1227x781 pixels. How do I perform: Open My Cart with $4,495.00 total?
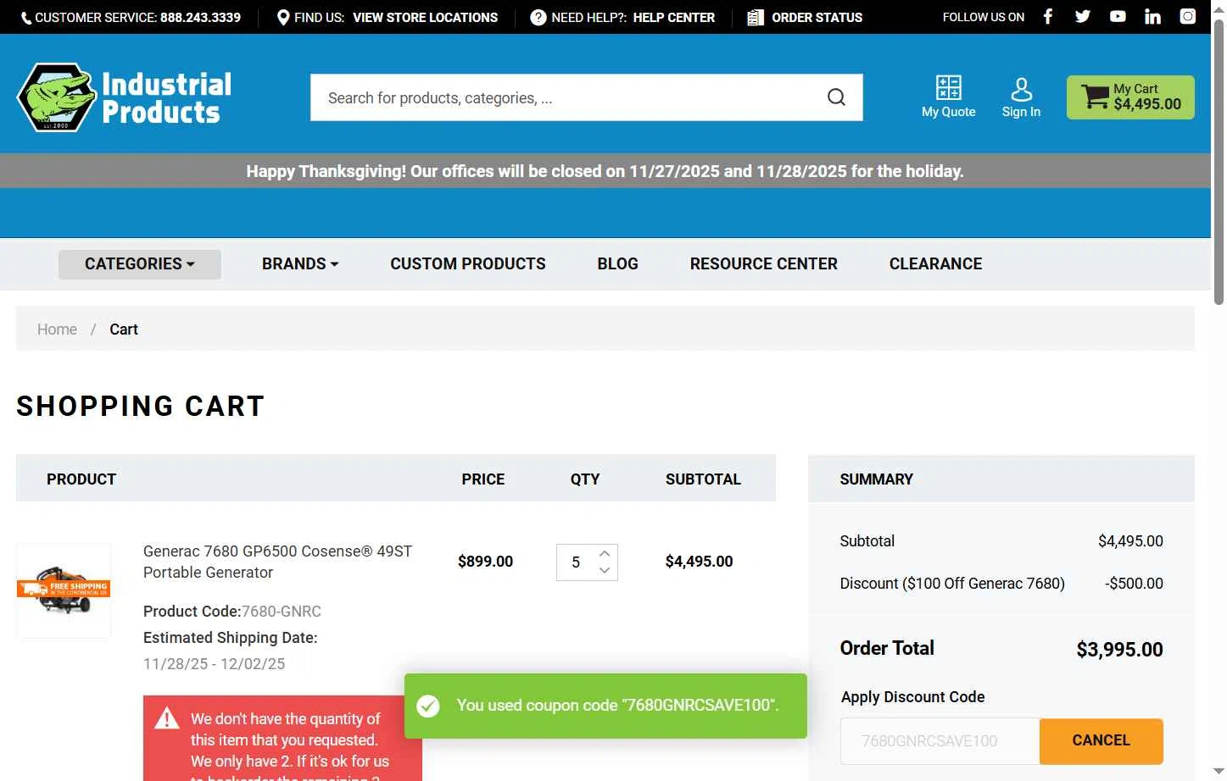point(1130,97)
